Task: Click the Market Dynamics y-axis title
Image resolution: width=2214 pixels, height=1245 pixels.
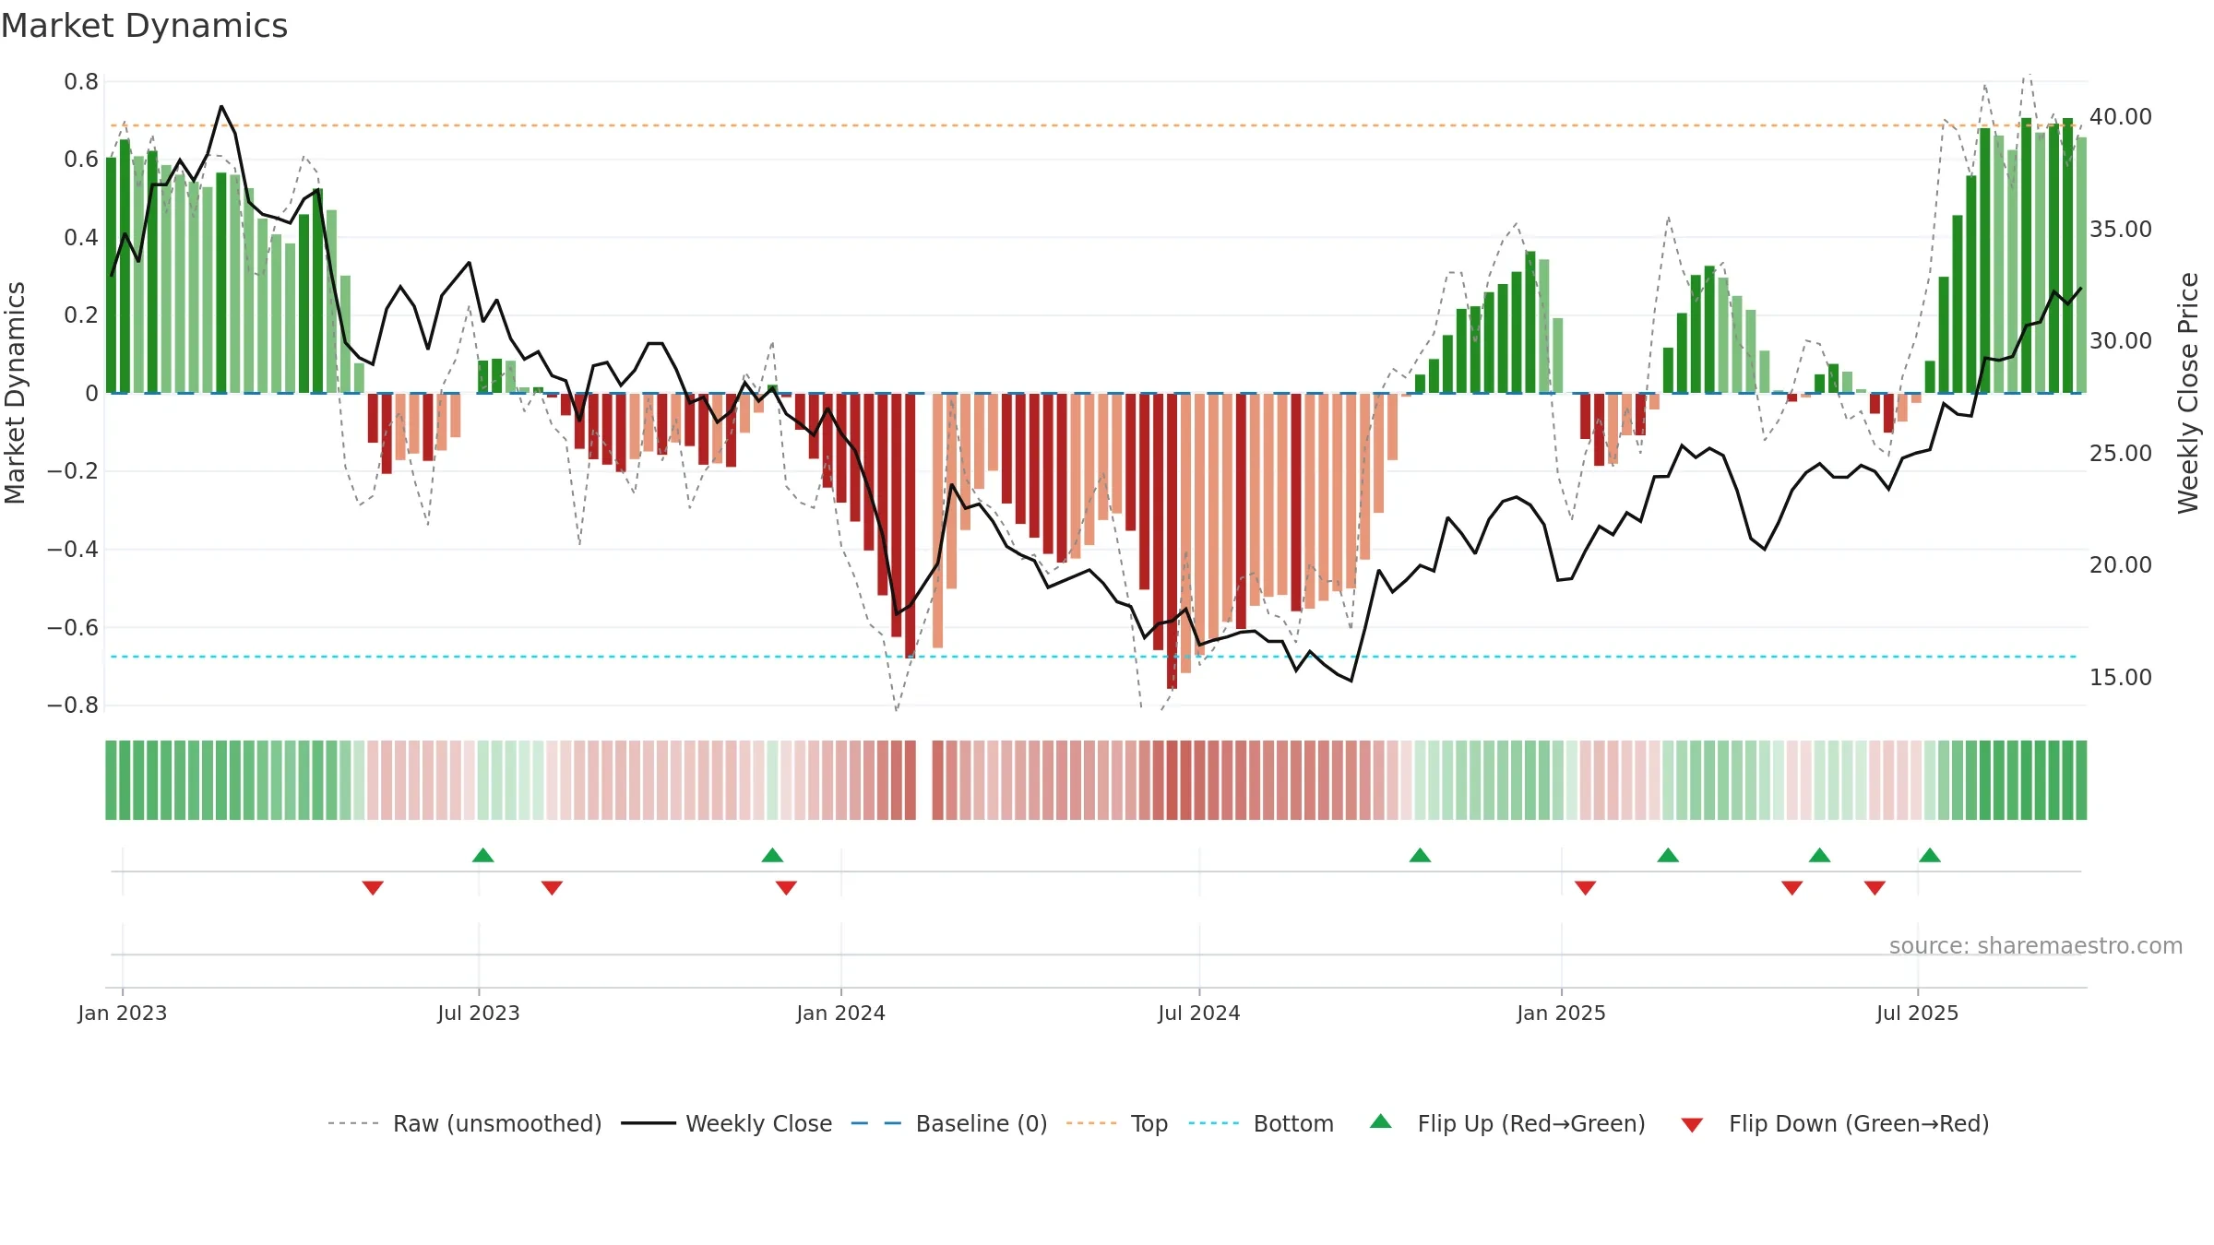Action: pos(15,393)
